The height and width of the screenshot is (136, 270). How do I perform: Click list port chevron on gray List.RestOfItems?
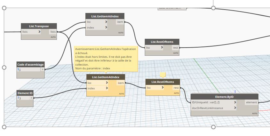162,48
